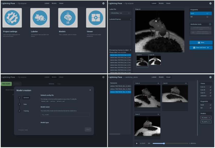
Task: Select the Cam-B thumbnail in Labeler
Action: pyautogui.click(x=155, y=61)
